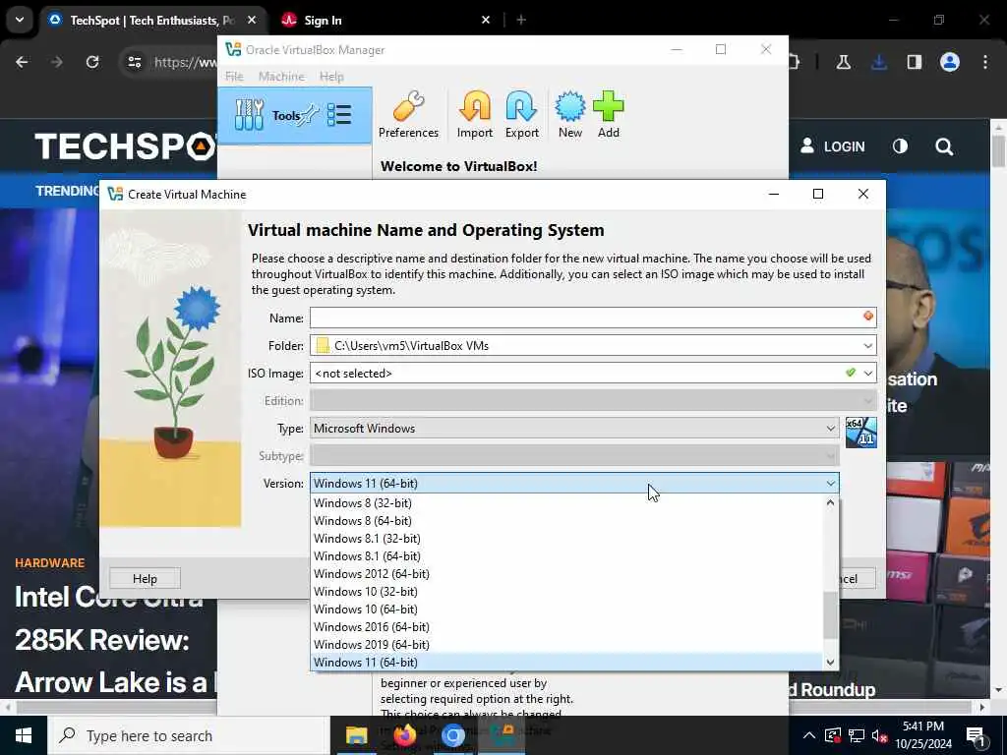The width and height of the screenshot is (1007, 755).
Task: Expand the ISO Image dropdown
Action: (x=867, y=373)
